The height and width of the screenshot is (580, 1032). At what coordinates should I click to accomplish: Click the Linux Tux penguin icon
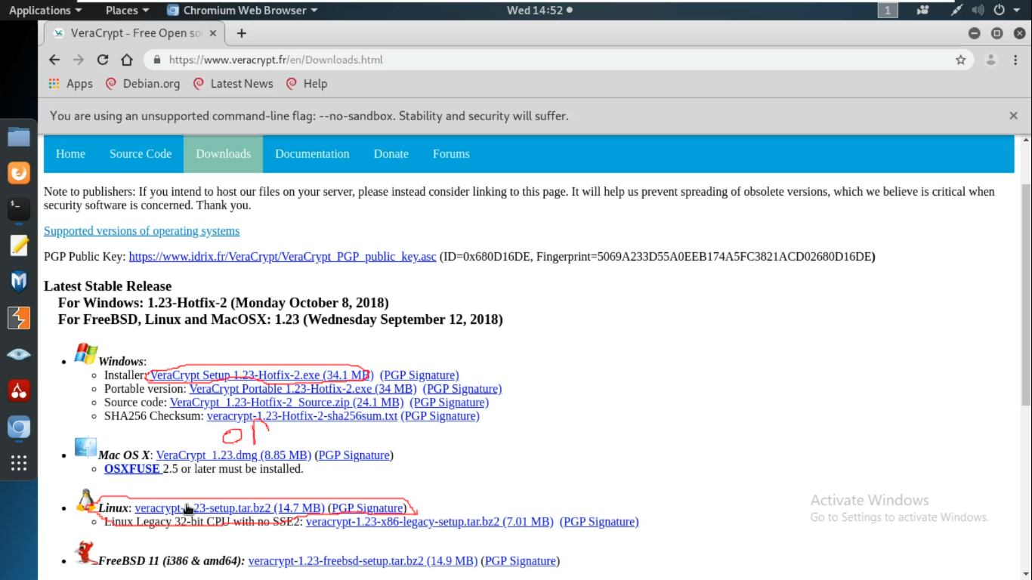coord(86,501)
